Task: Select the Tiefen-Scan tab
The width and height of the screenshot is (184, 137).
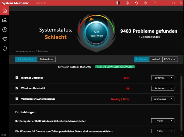Action: tap(46, 59)
